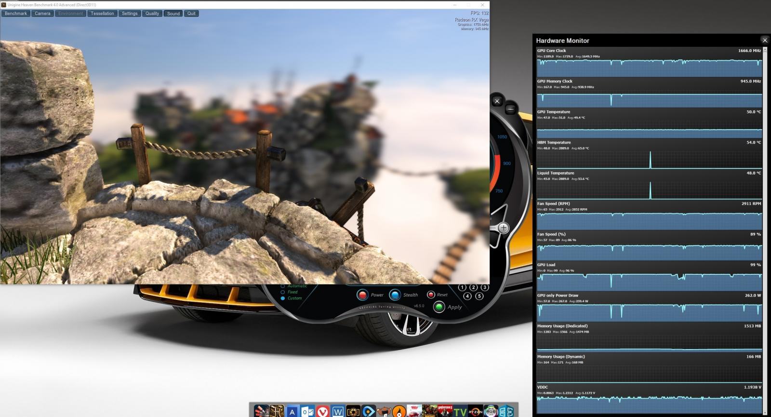Load TriXX profile 1
The width and height of the screenshot is (771, 417).
(x=462, y=287)
